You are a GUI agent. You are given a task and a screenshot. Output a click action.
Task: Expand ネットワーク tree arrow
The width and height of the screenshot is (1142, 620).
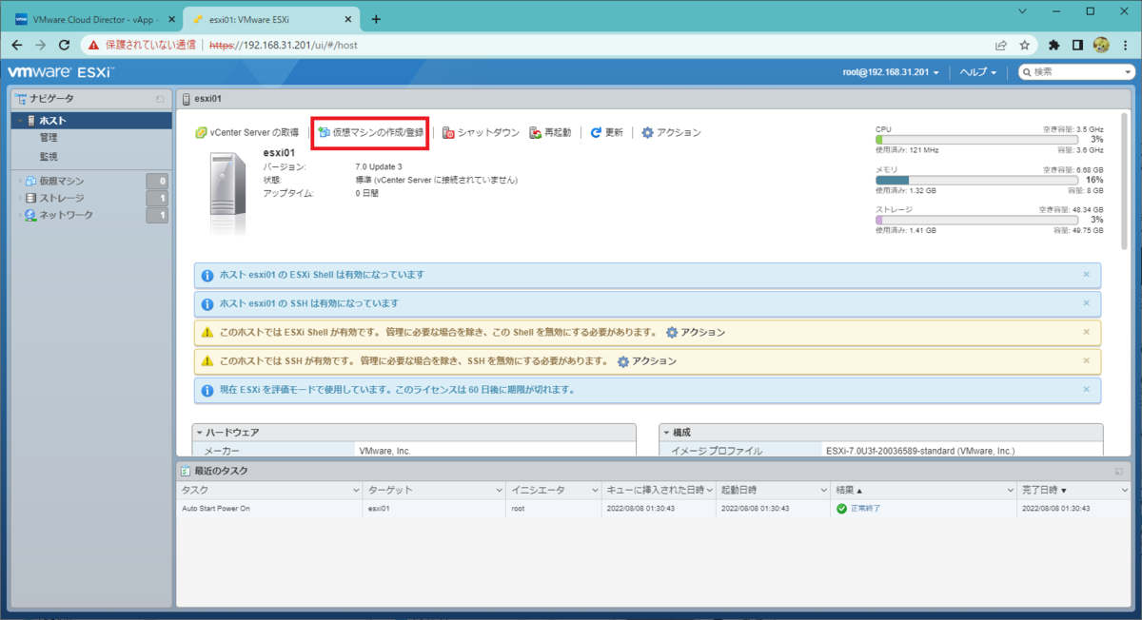click(x=19, y=215)
